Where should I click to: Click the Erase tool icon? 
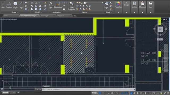(x=45, y=3)
